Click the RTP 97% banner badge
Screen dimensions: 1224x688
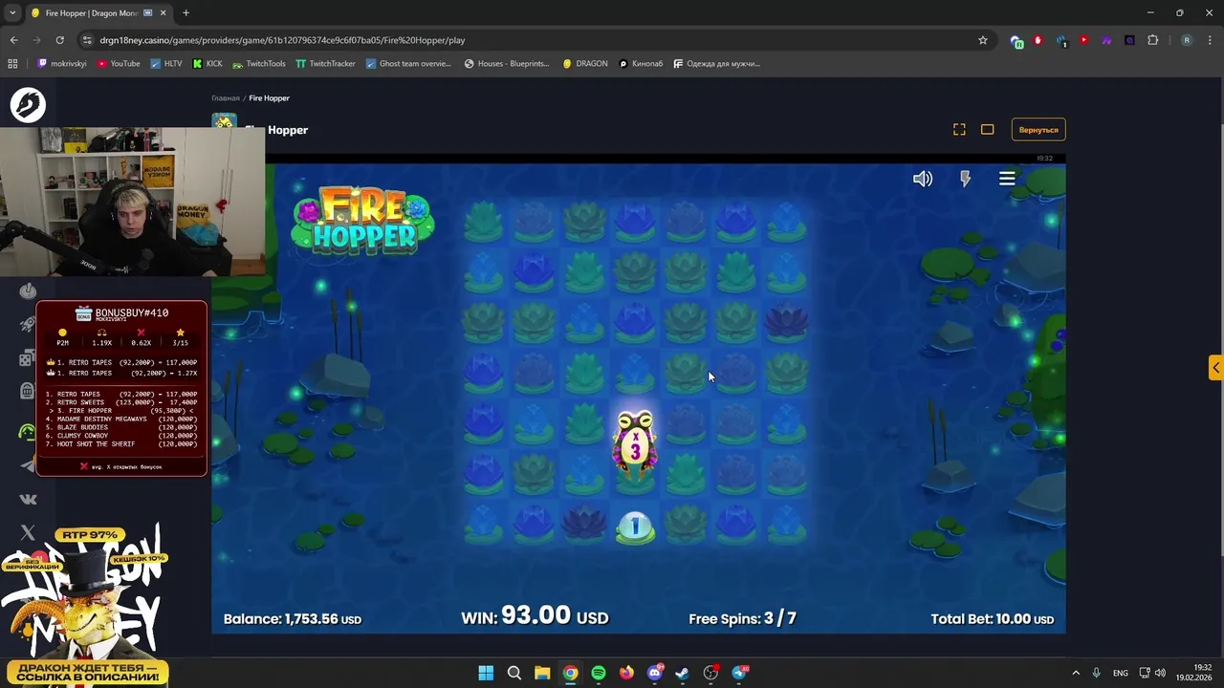coord(90,535)
